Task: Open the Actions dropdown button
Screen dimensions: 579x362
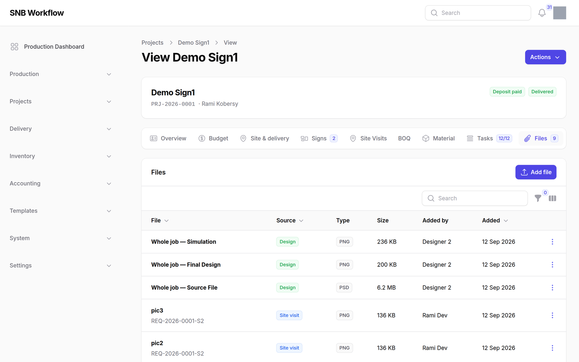Action: click(545, 57)
